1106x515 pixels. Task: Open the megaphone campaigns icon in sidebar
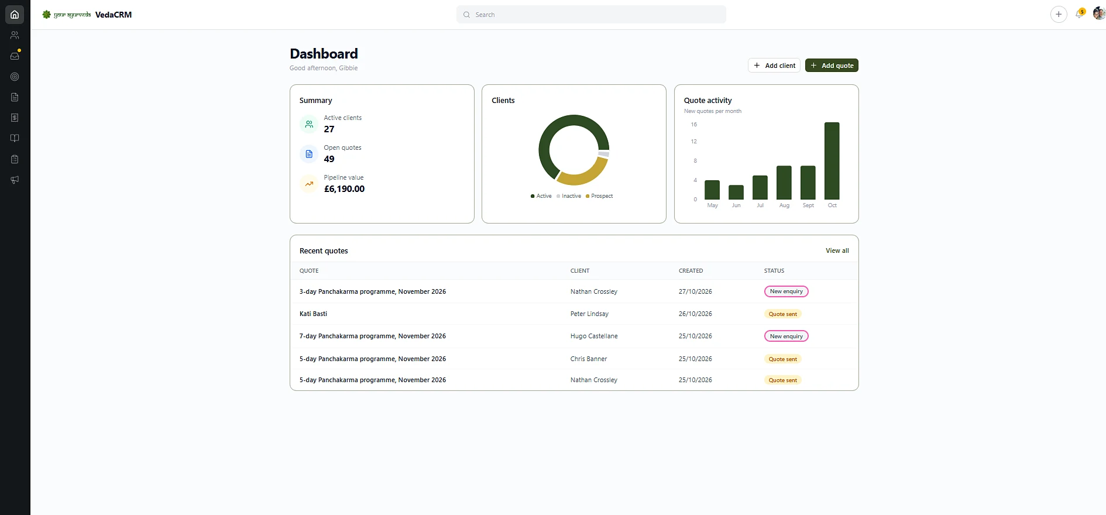[x=15, y=180]
